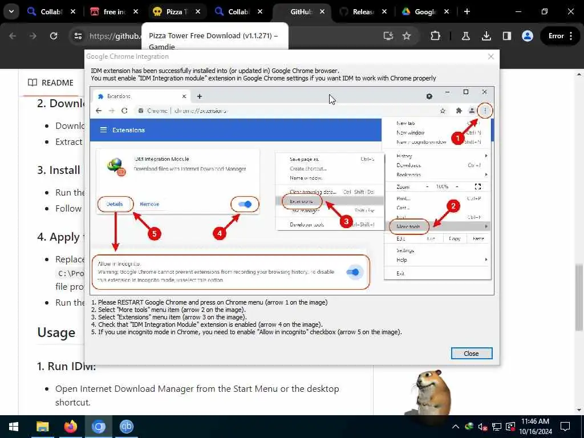This screenshot has height=438, width=584.
Task: Click the 'Google Chrome Integration' dialog title
Action: (x=127, y=56)
